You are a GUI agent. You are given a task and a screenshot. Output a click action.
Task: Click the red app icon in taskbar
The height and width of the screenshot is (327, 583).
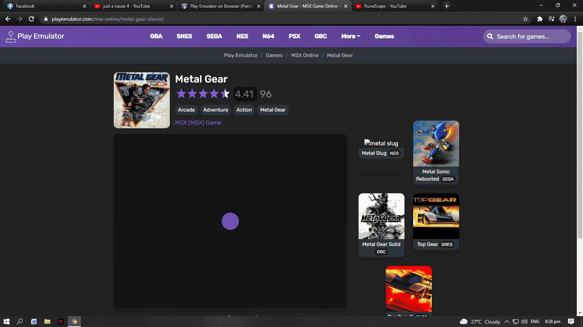(x=61, y=322)
